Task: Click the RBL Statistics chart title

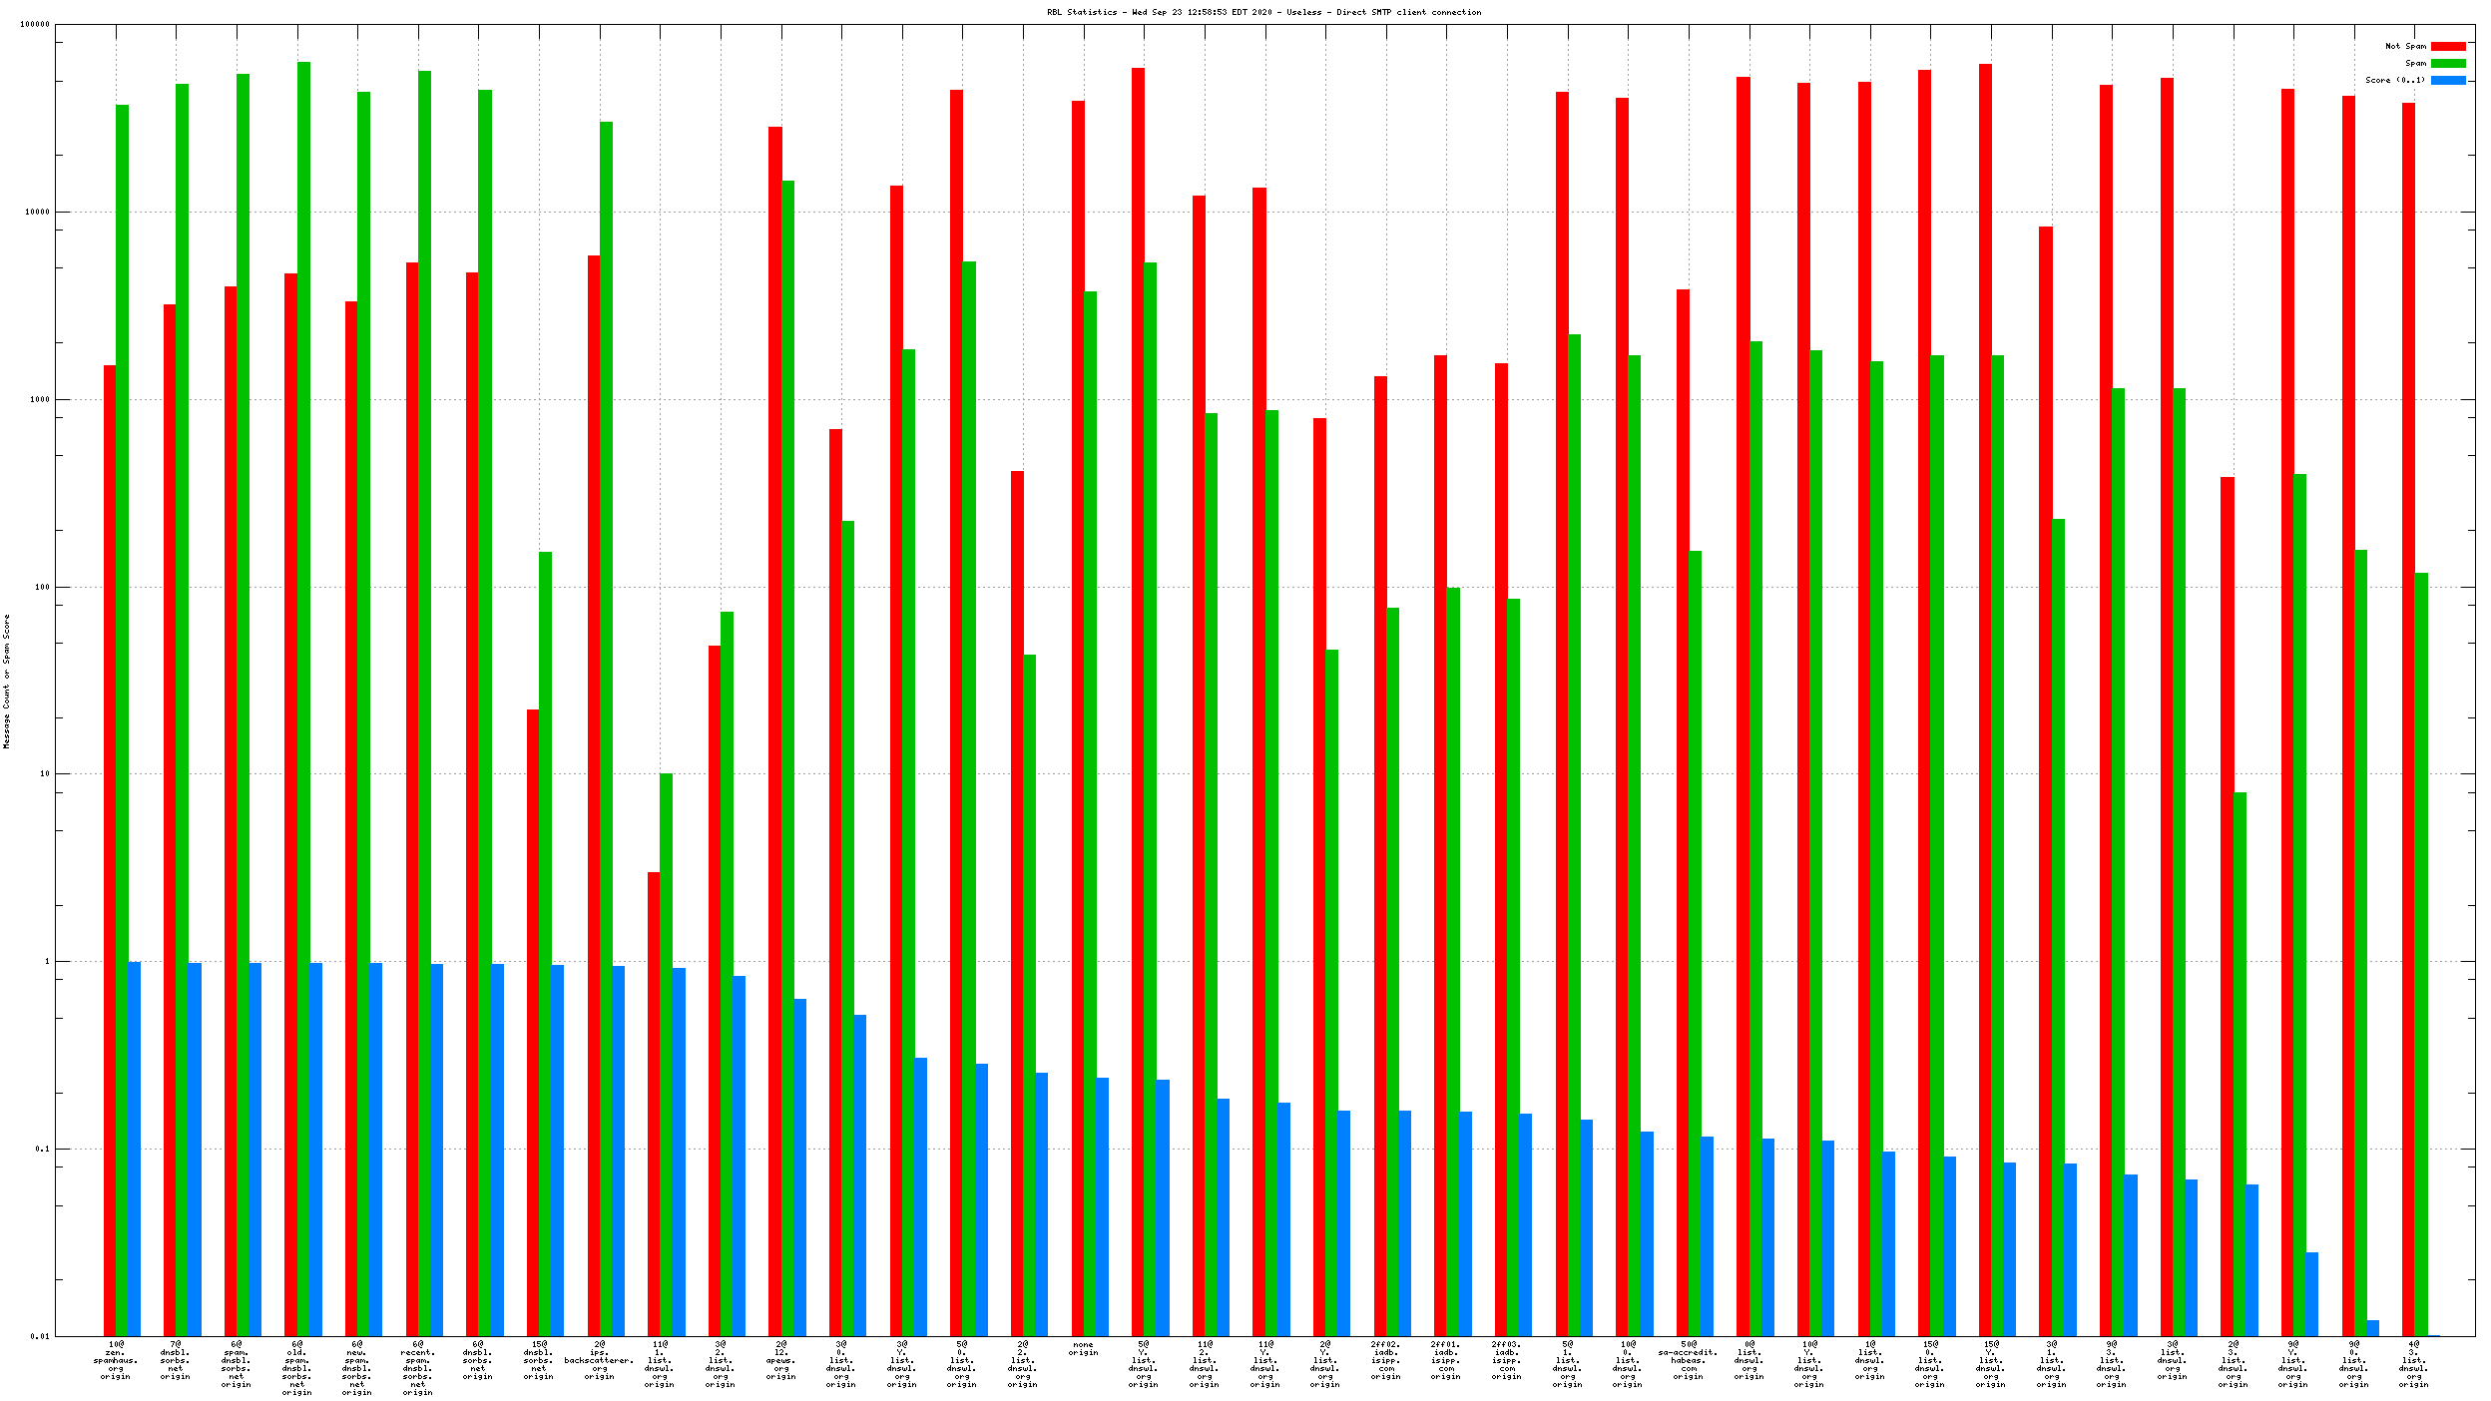Action: [x=1263, y=12]
